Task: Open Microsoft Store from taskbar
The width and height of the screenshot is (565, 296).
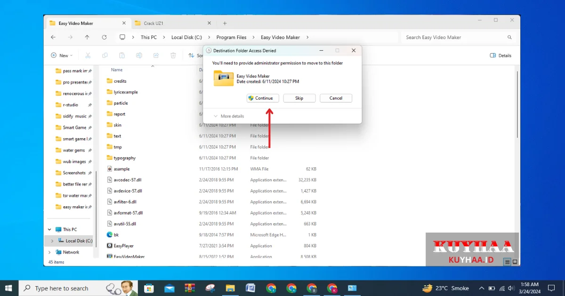Action: click(x=149, y=288)
